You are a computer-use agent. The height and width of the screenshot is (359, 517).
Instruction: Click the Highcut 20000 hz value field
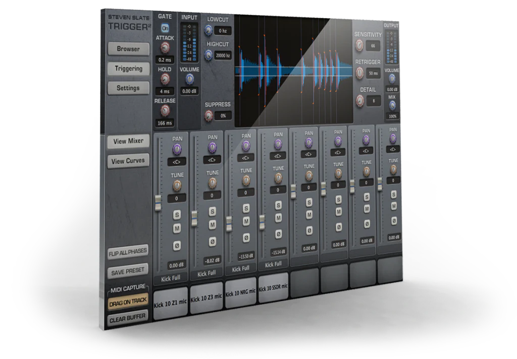pyautogui.click(x=223, y=55)
